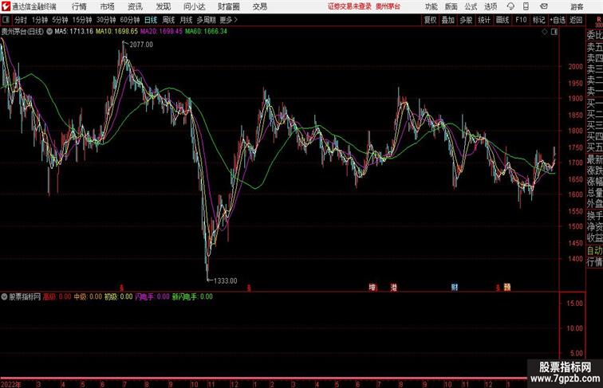The height and width of the screenshot is (388, 603).
Task: Click the 2077.00 high price label
Action: pos(141,45)
